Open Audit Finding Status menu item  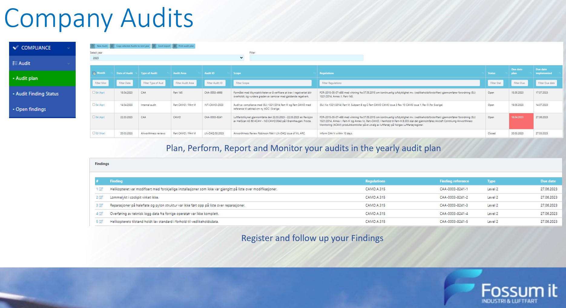click(42, 94)
